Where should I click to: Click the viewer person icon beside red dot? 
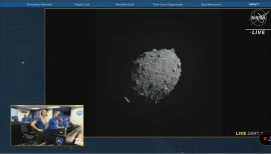270,139
